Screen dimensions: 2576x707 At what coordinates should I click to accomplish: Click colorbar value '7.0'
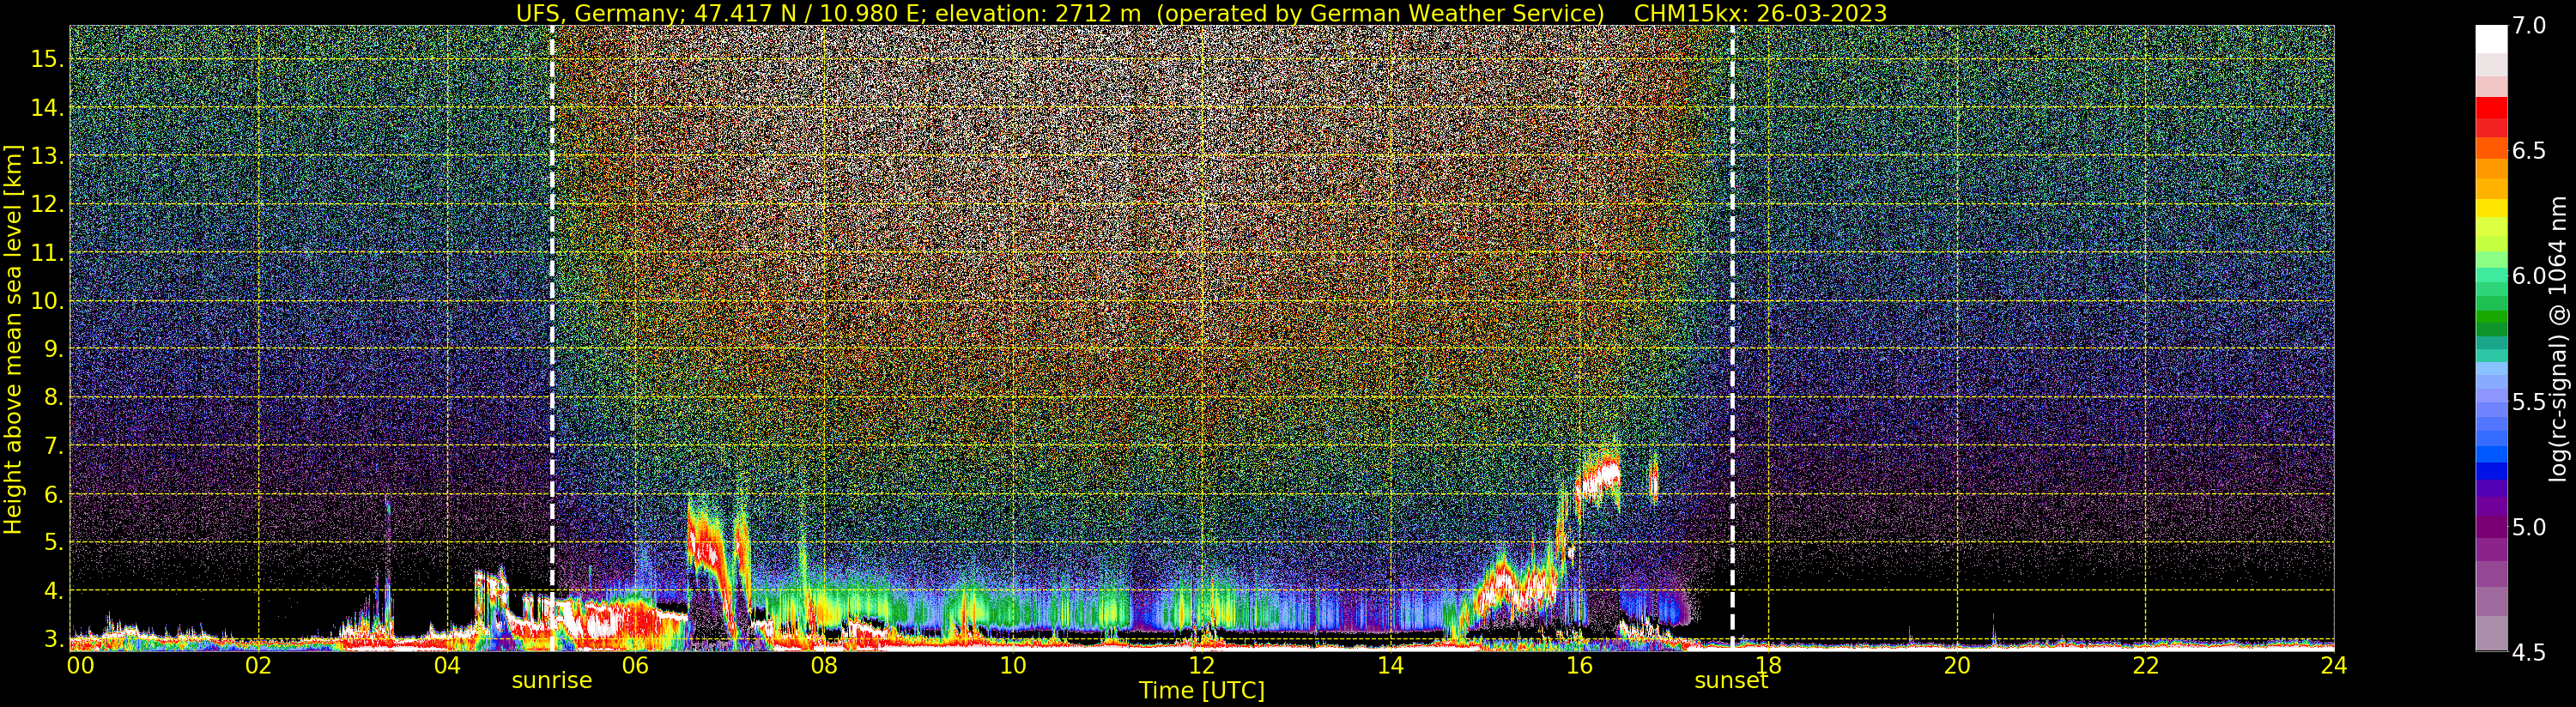point(2529,26)
